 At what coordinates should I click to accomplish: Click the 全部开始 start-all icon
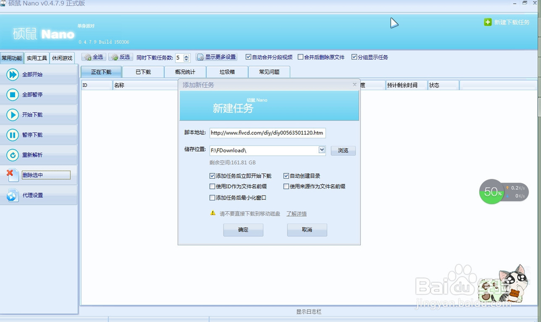coord(12,75)
